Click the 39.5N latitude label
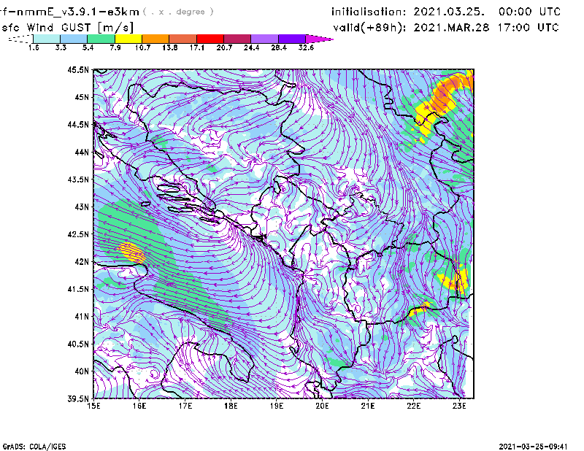The image size is (584, 451). (78, 399)
